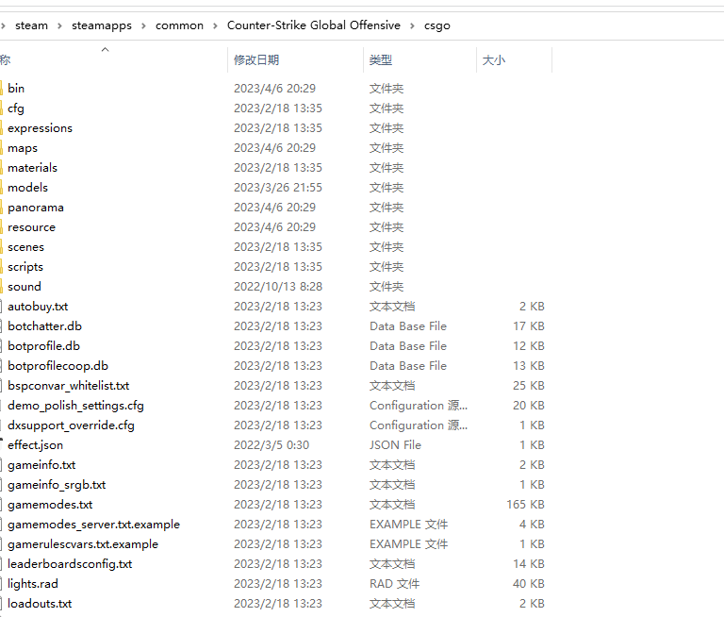The width and height of the screenshot is (724, 617).
Task: Expand chevron after steam breadcrumb
Action: point(59,25)
